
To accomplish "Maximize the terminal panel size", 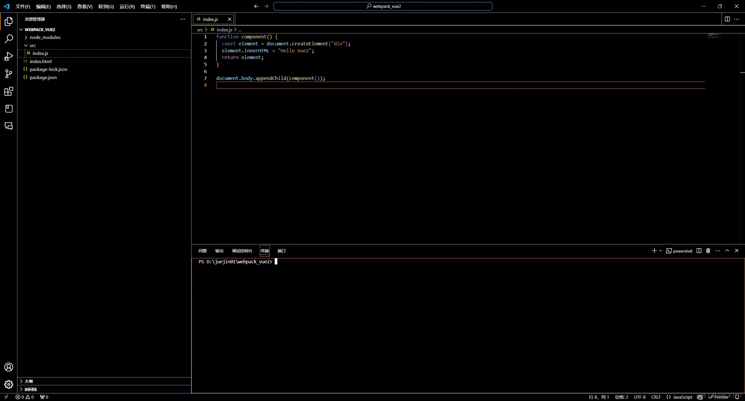I will click(727, 250).
